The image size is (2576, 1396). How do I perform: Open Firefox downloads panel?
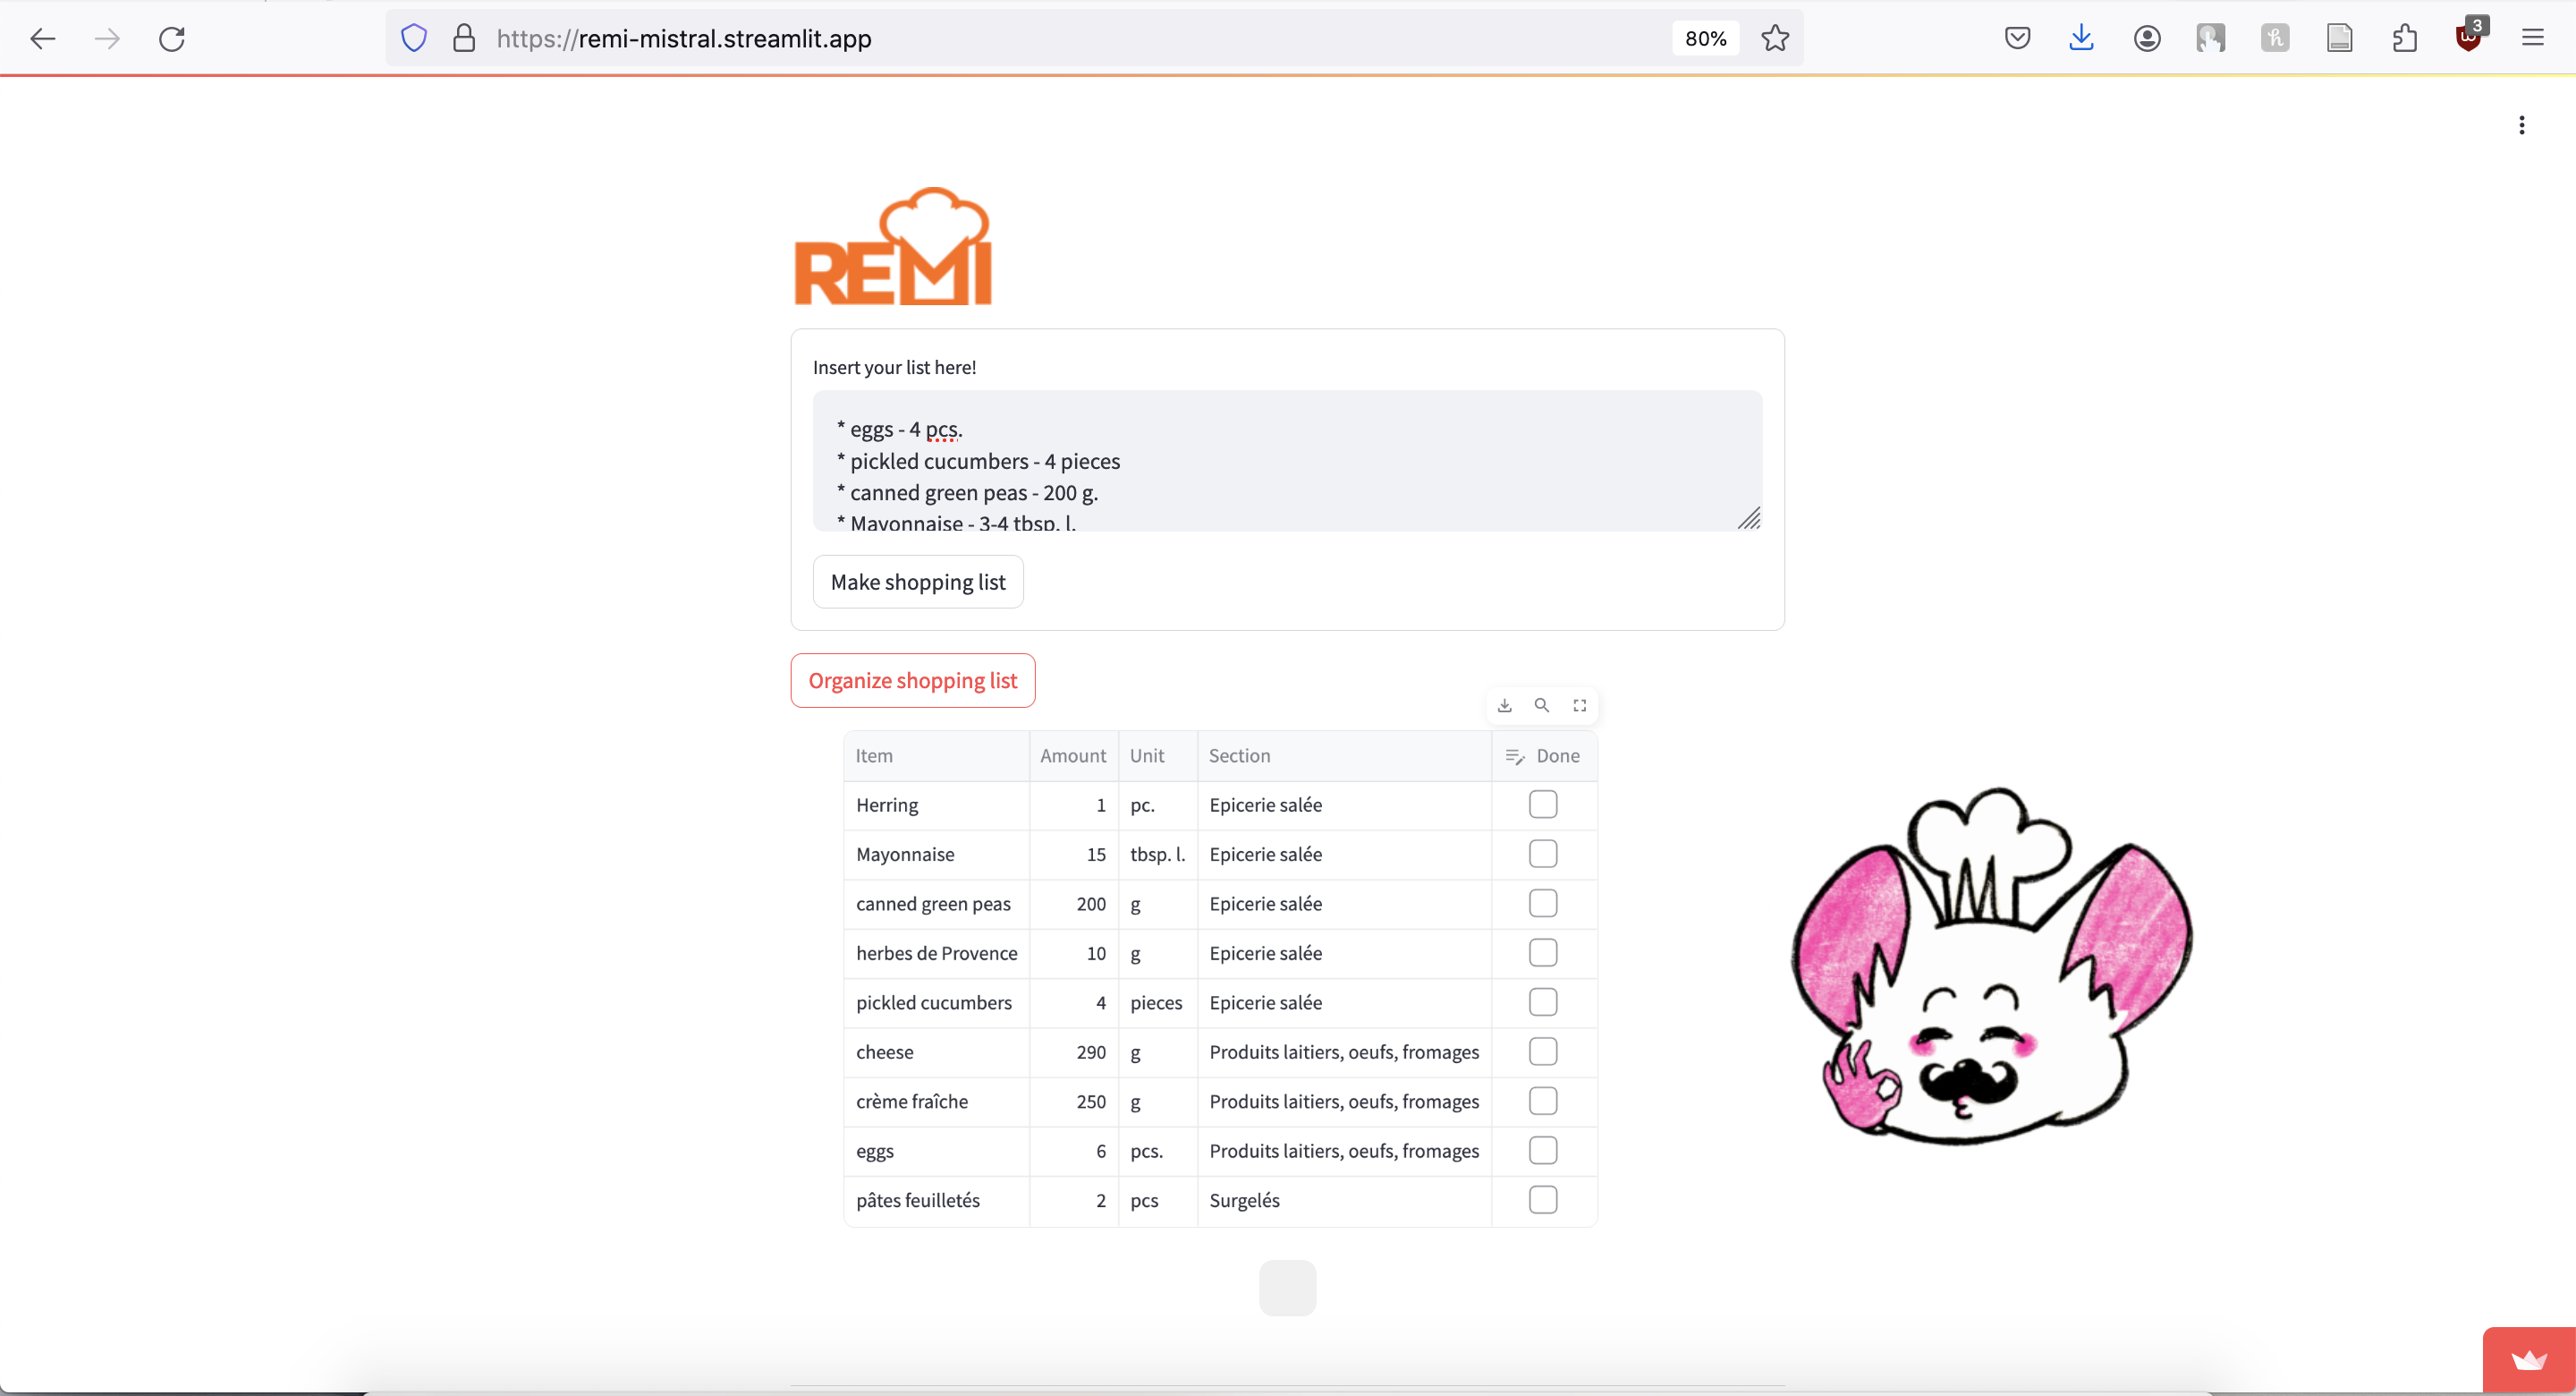[2081, 39]
